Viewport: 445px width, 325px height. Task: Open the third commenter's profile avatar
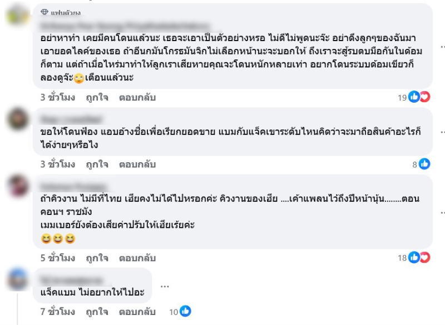(18, 186)
